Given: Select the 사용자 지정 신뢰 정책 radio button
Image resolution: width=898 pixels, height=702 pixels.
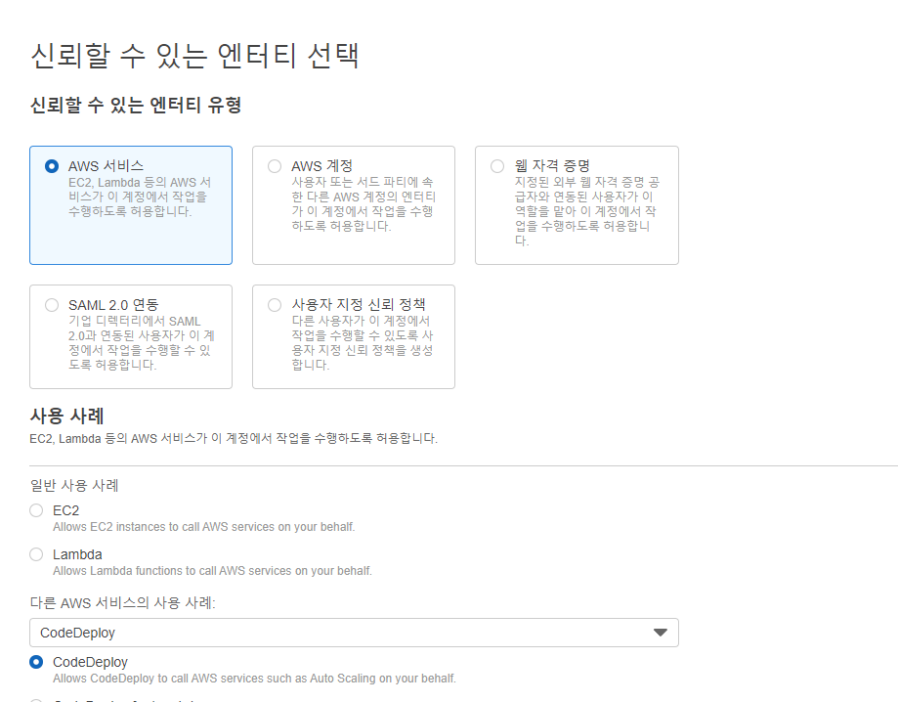Looking at the screenshot, I should [x=275, y=305].
